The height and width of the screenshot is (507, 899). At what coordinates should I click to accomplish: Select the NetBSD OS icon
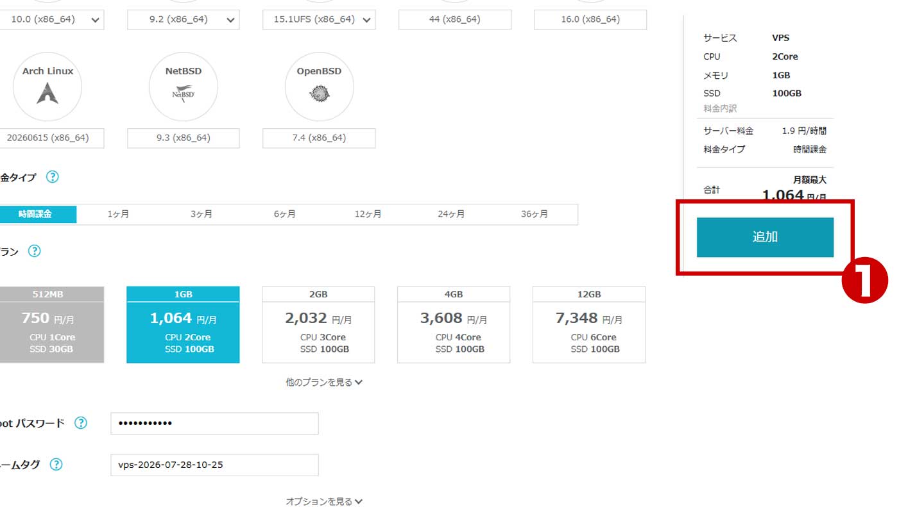click(x=183, y=87)
